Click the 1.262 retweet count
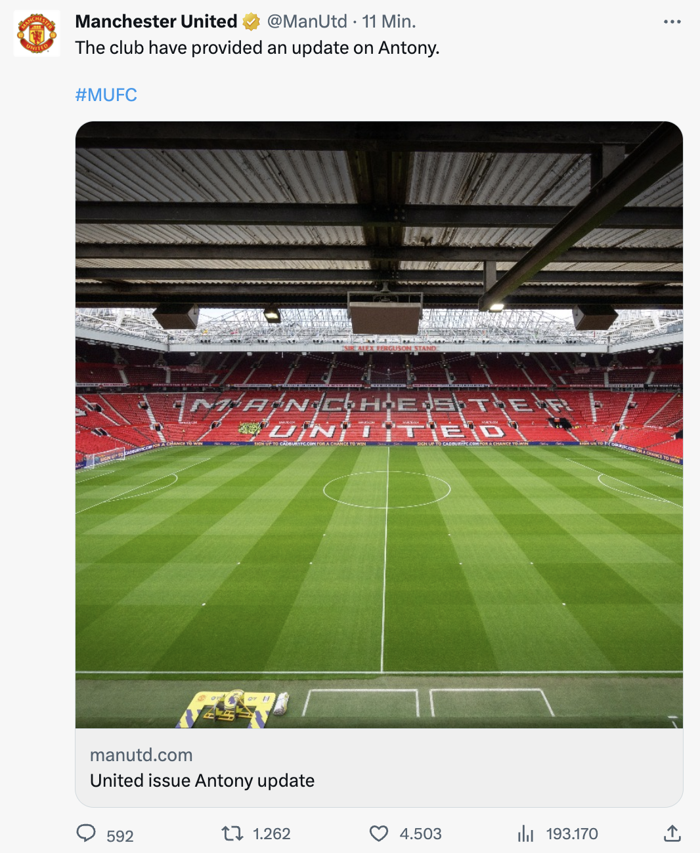 point(272,834)
